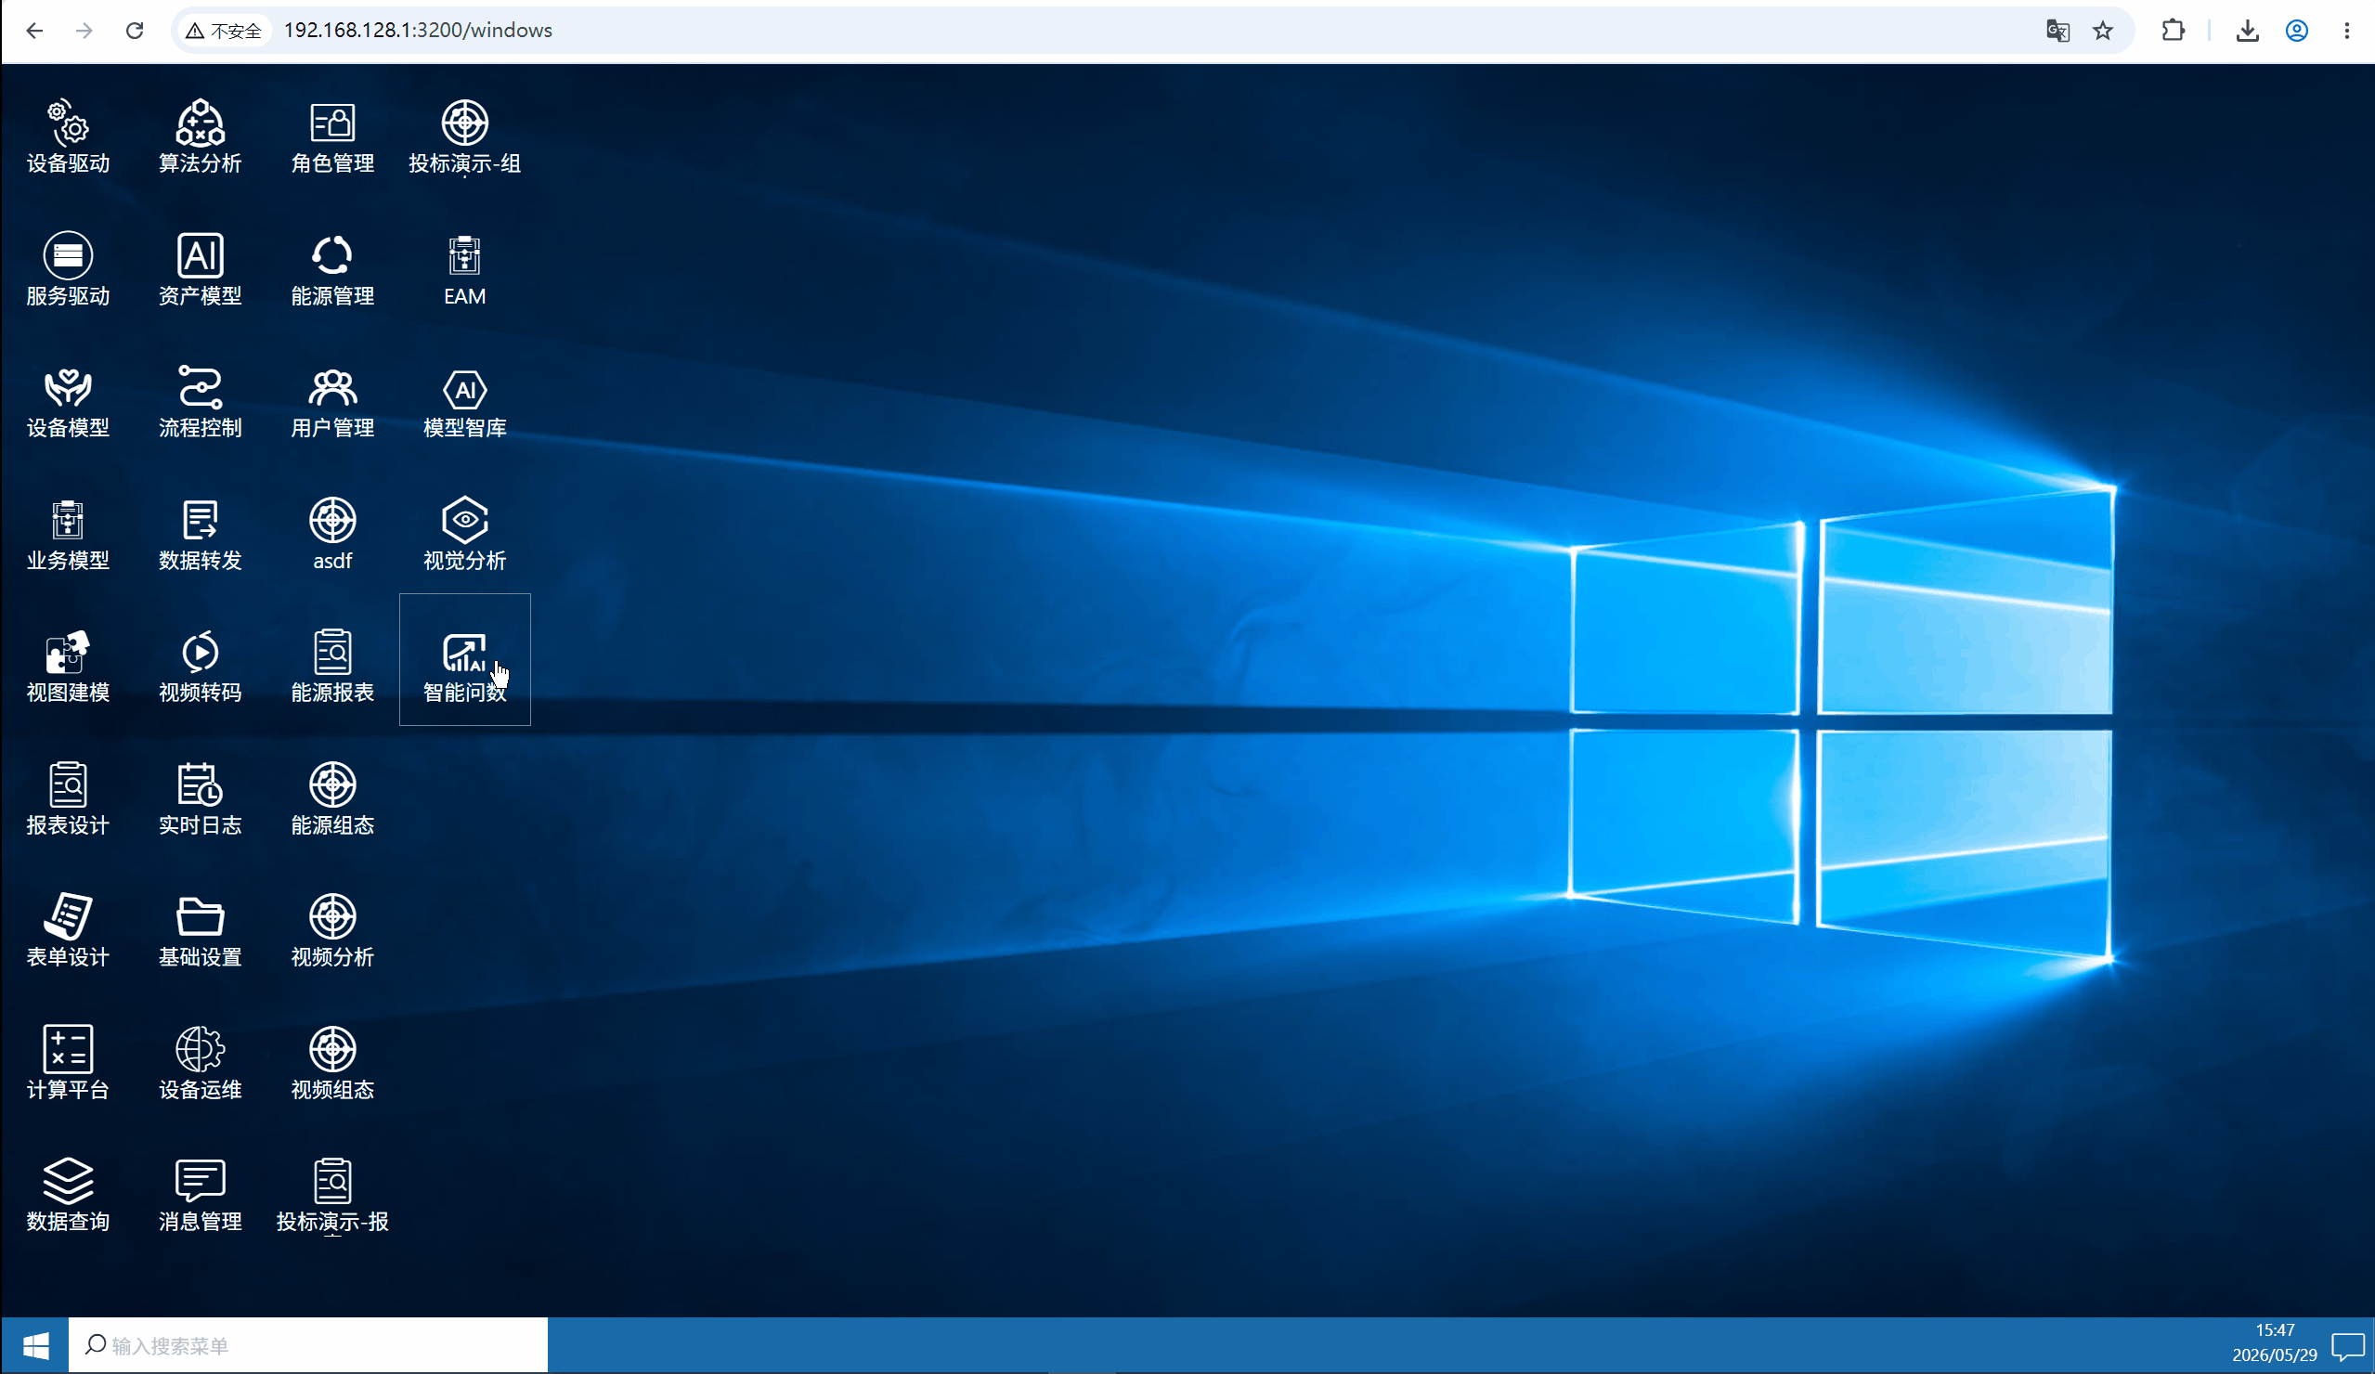
Task: Click the 智能问数 desktop icon
Action: tap(464, 660)
